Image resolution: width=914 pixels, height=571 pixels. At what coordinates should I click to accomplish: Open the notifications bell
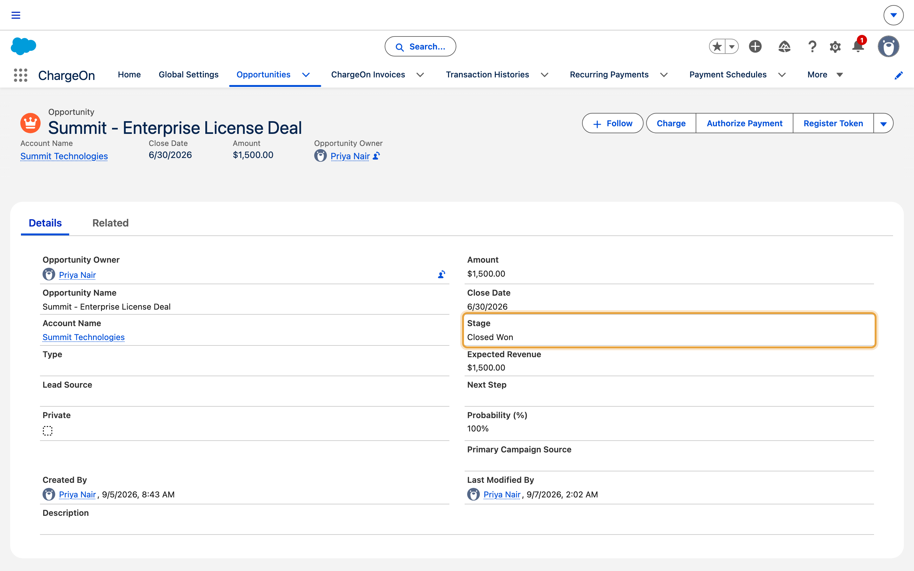(x=858, y=46)
